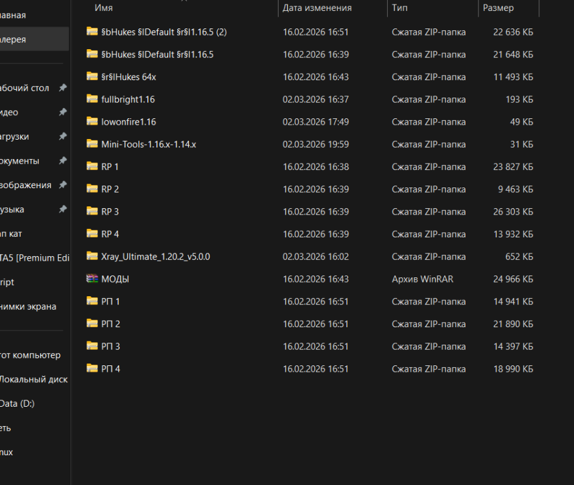Click ZIP icon of §bHukes §lDefault 1.16.5 (2)

(92, 32)
